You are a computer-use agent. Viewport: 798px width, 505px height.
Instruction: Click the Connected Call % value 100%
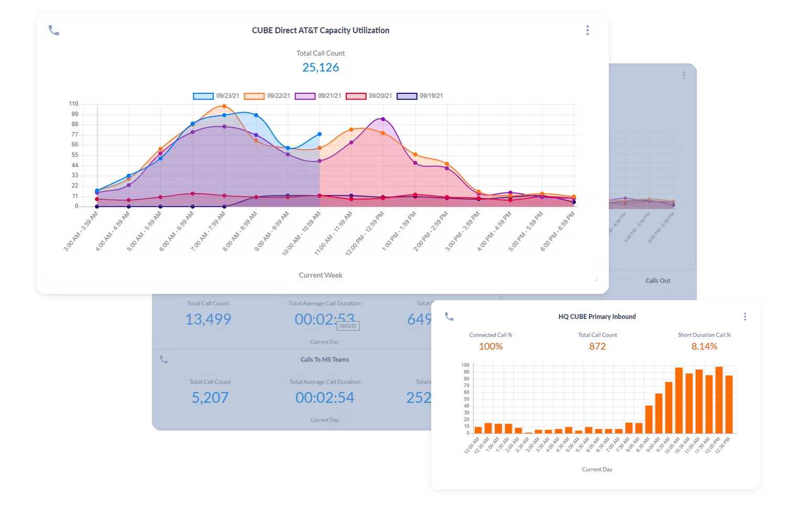[491, 346]
